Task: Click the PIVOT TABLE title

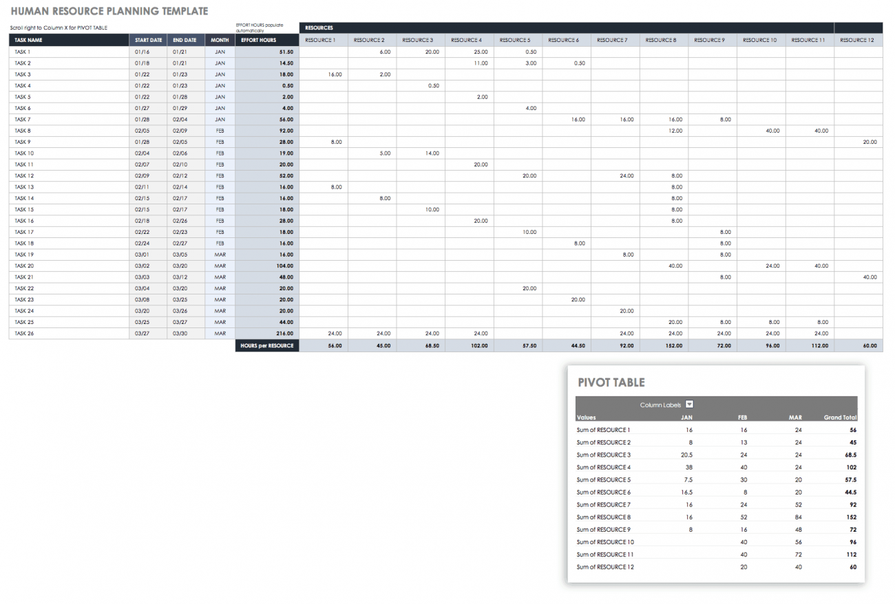Action: (611, 382)
